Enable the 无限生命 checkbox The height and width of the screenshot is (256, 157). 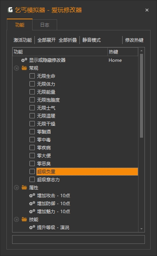(x=32, y=76)
